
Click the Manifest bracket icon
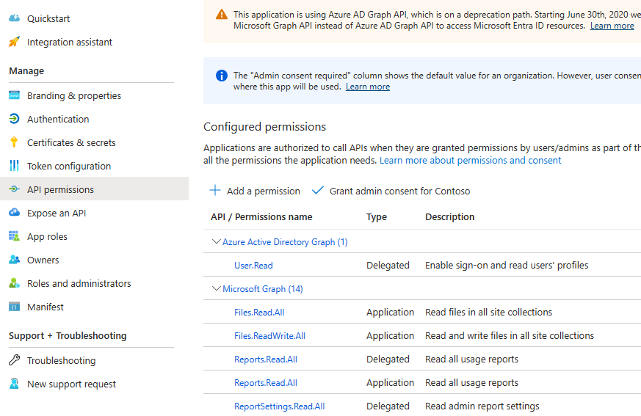[14, 307]
